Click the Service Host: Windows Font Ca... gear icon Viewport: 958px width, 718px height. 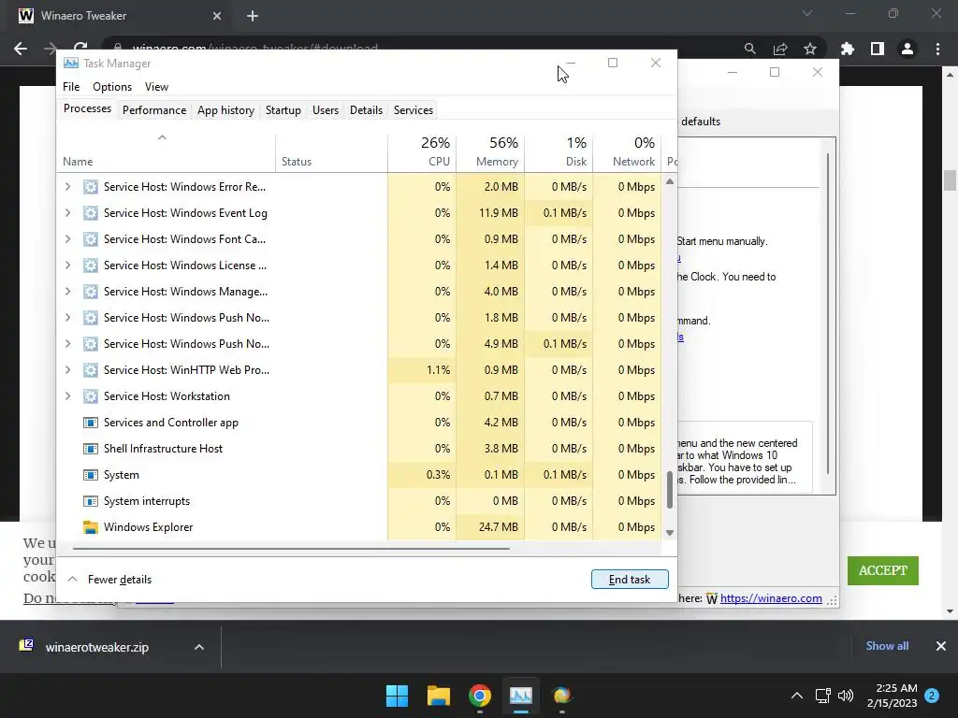91,239
